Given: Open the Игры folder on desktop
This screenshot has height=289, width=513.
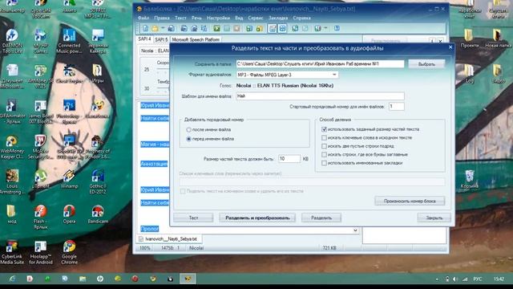Looking at the screenshot, I should (98, 73).
